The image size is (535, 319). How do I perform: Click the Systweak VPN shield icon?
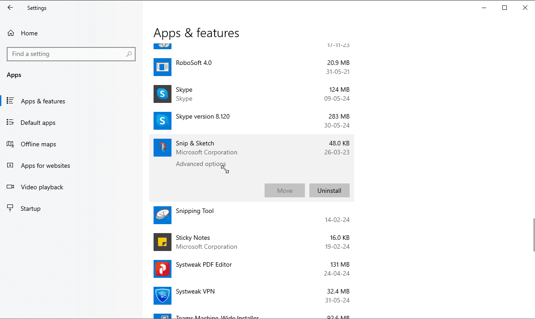162,296
